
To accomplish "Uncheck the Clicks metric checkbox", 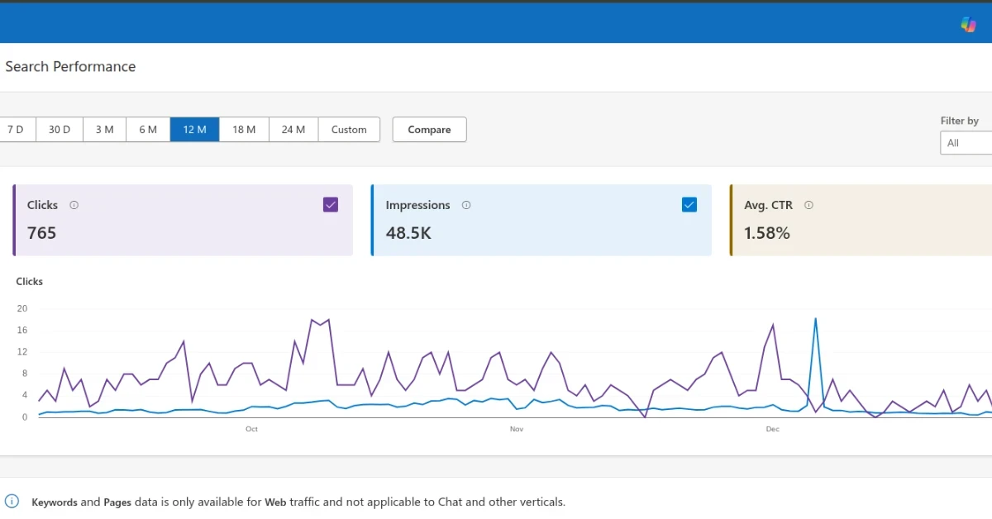I will tap(331, 205).
